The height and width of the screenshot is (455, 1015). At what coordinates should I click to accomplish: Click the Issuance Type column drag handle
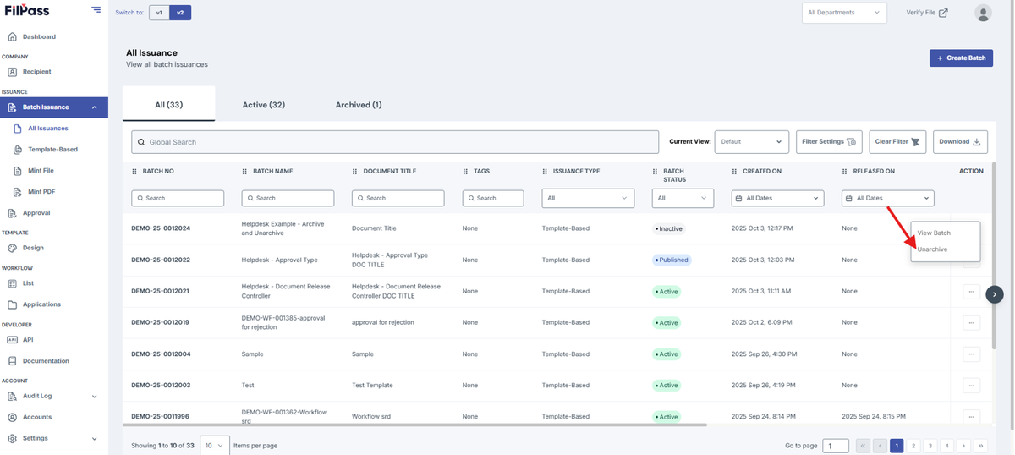click(x=546, y=171)
